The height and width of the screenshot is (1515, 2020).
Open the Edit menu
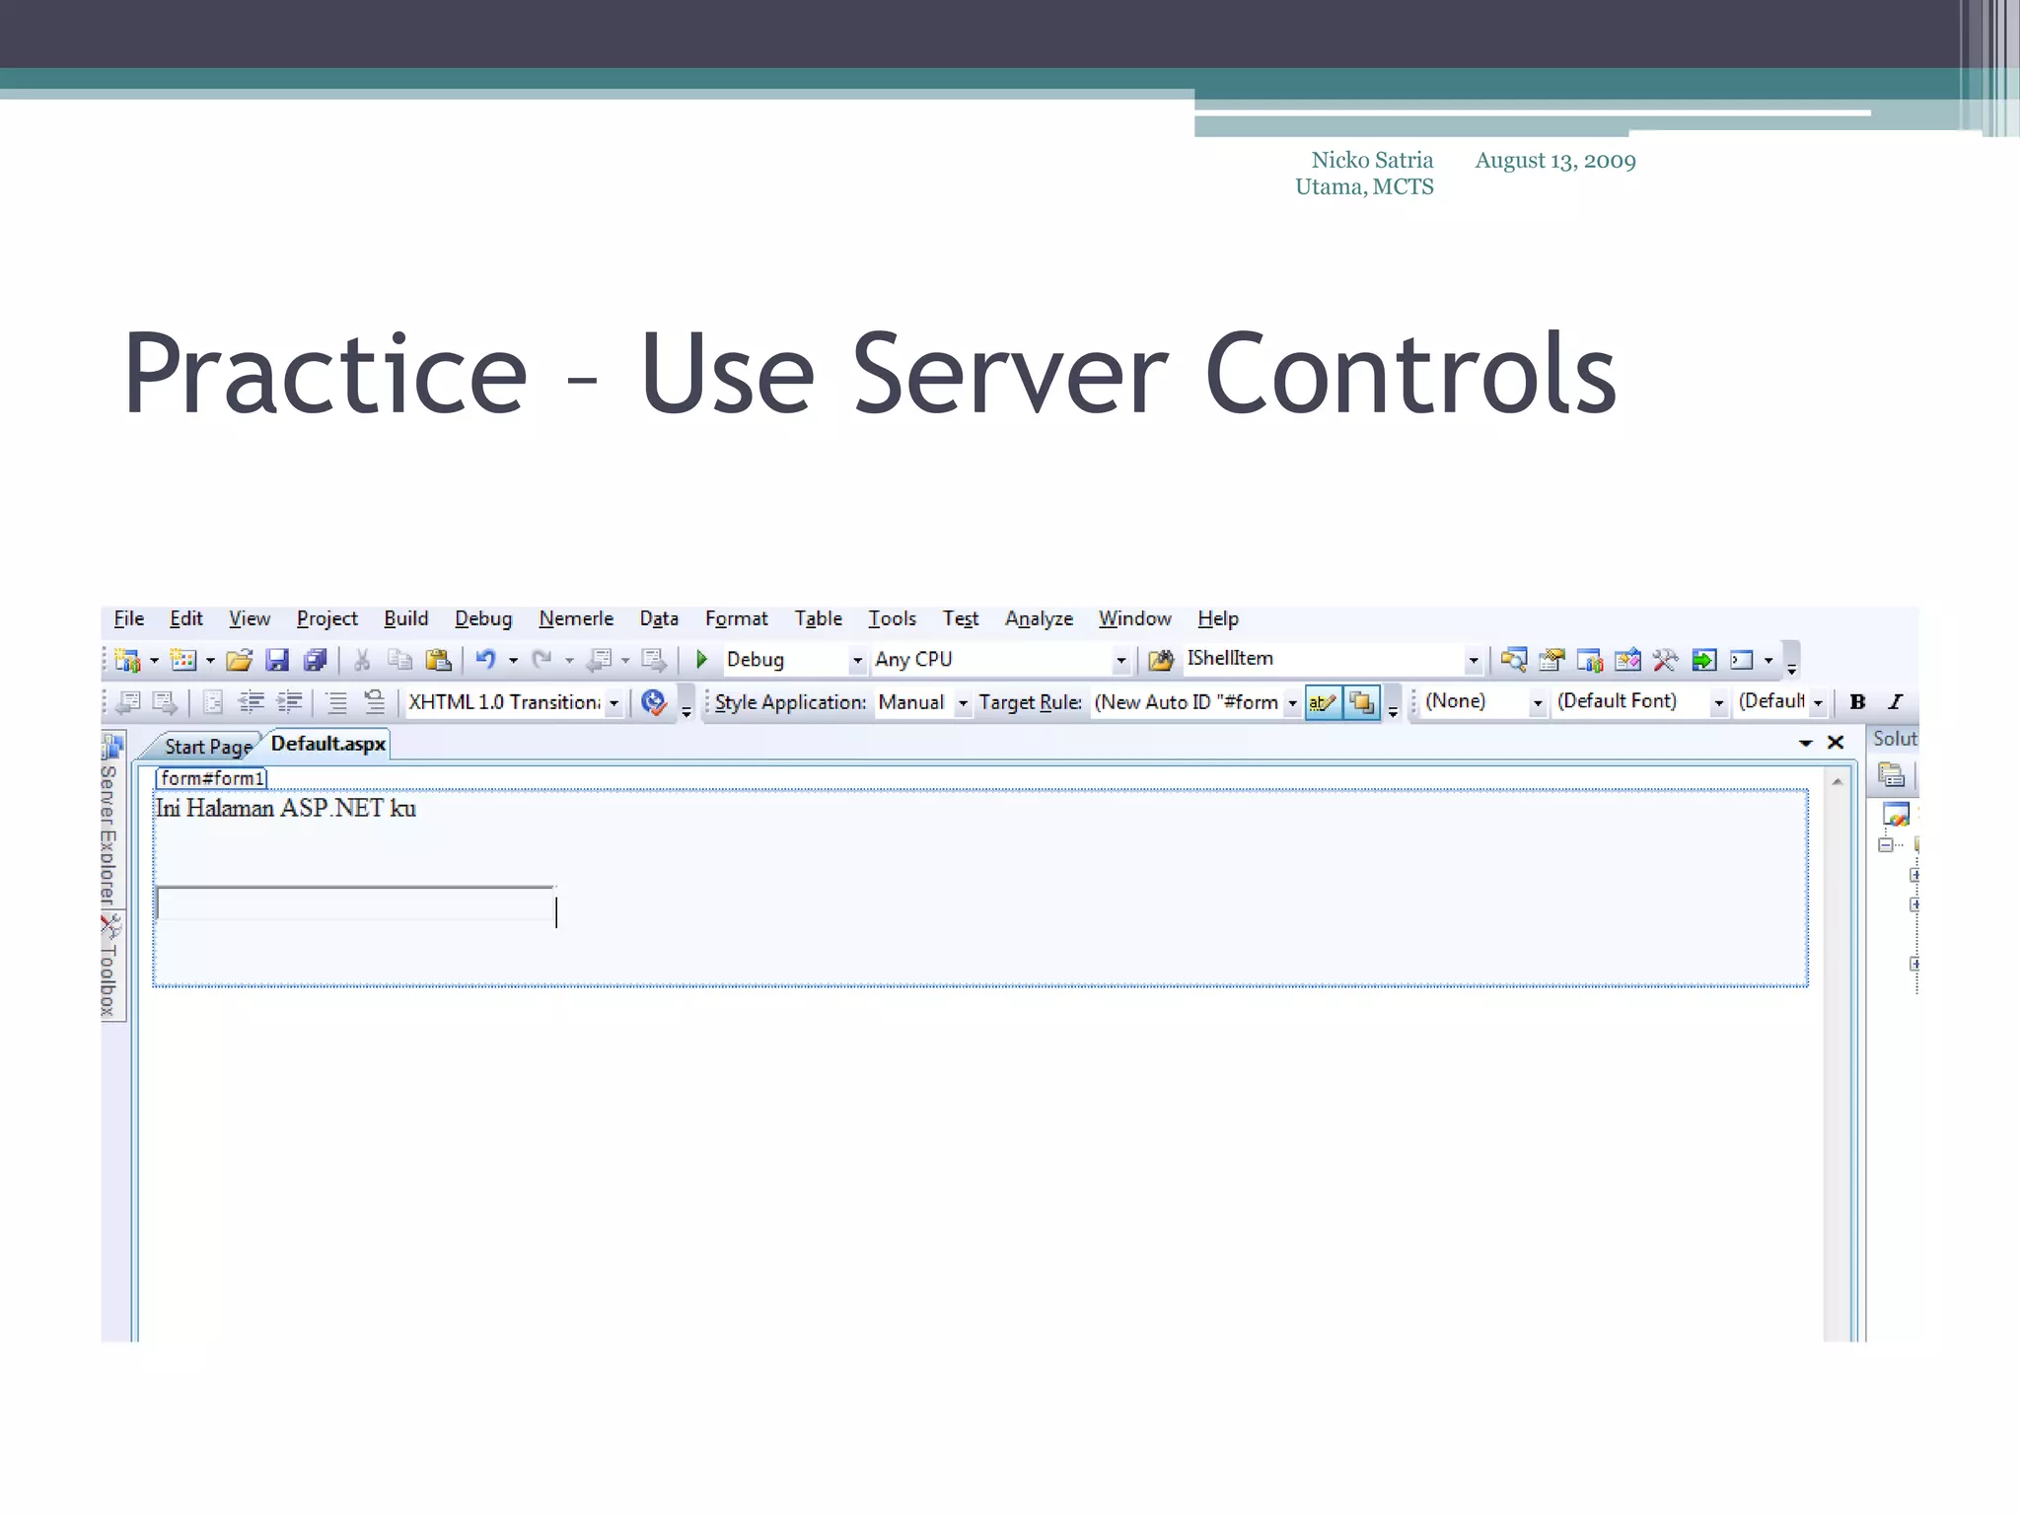(186, 618)
